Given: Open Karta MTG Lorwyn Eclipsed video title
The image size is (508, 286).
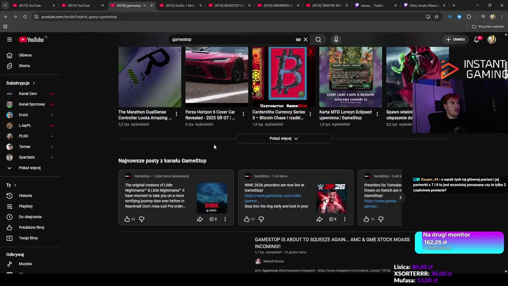Looking at the screenshot, I should [345, 115].
